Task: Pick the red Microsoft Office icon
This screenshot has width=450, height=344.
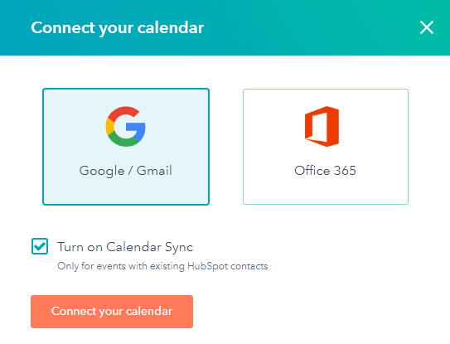Action: coord(322,126)
